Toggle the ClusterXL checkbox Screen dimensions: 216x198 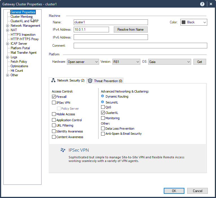103,113
